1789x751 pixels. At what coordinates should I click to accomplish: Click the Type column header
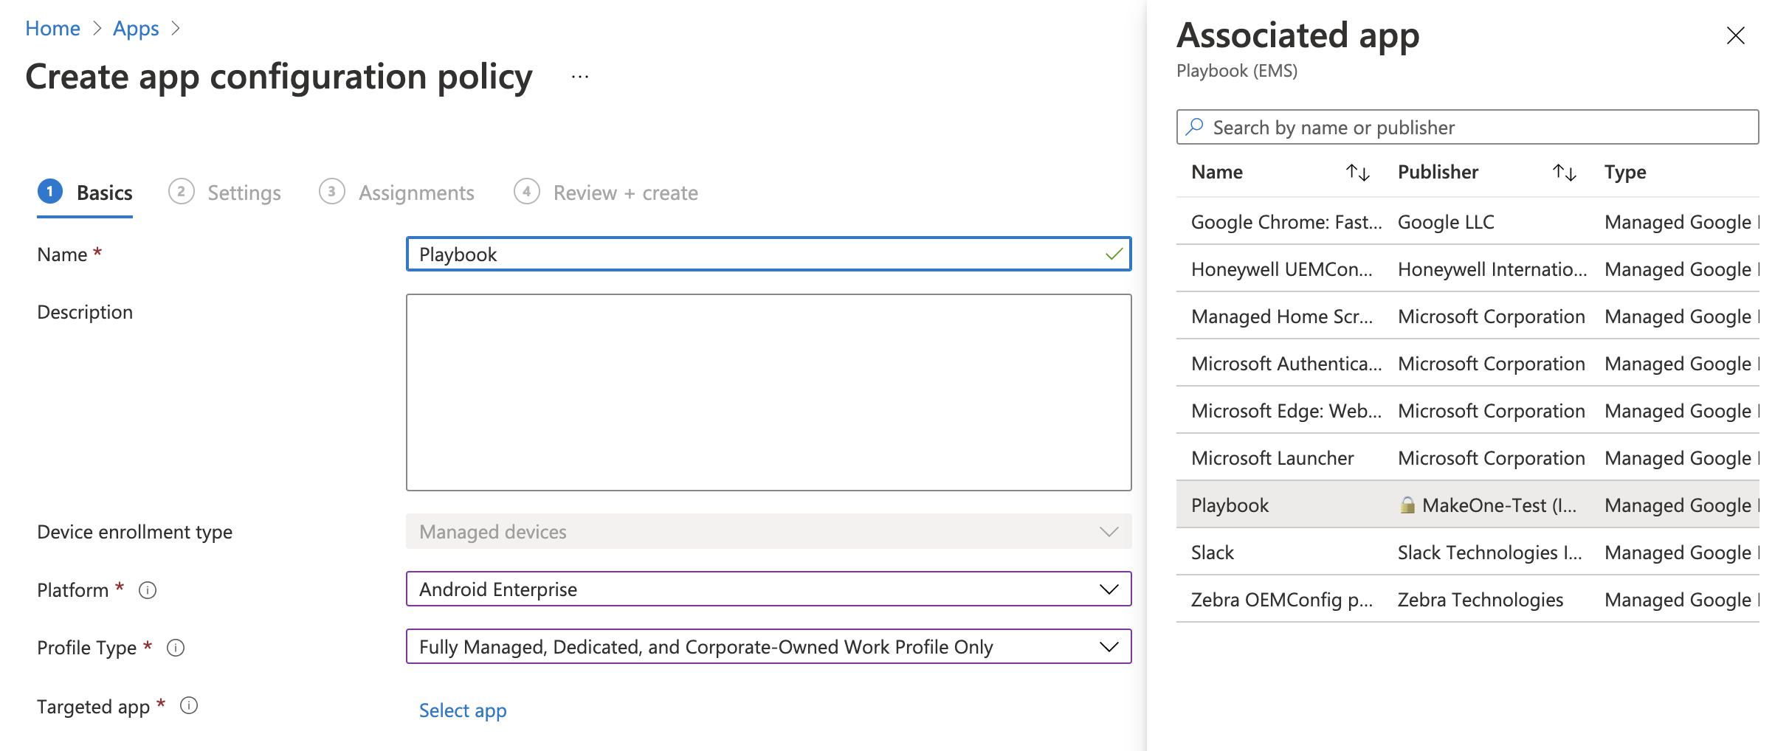point(1625,173)
